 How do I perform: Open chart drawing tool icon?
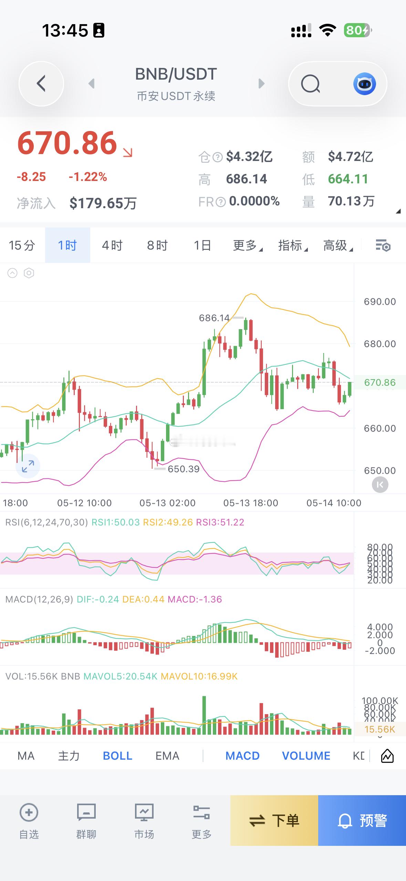pos(387,756)
